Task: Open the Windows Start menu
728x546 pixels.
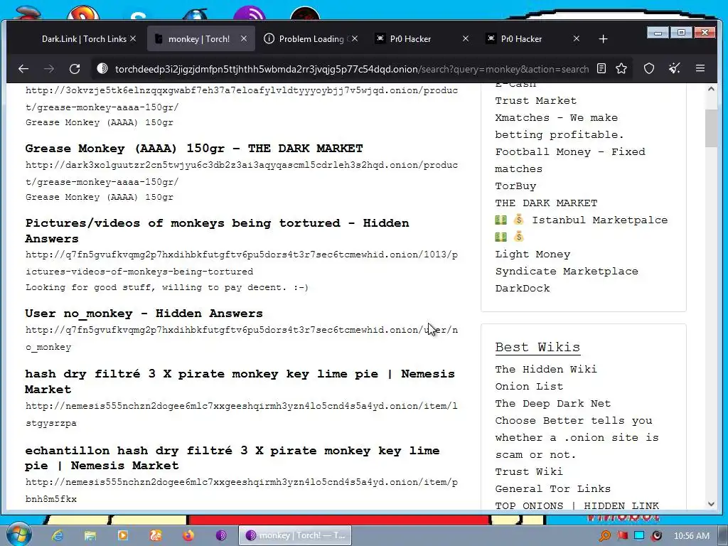Action: (x=18, y=535)
